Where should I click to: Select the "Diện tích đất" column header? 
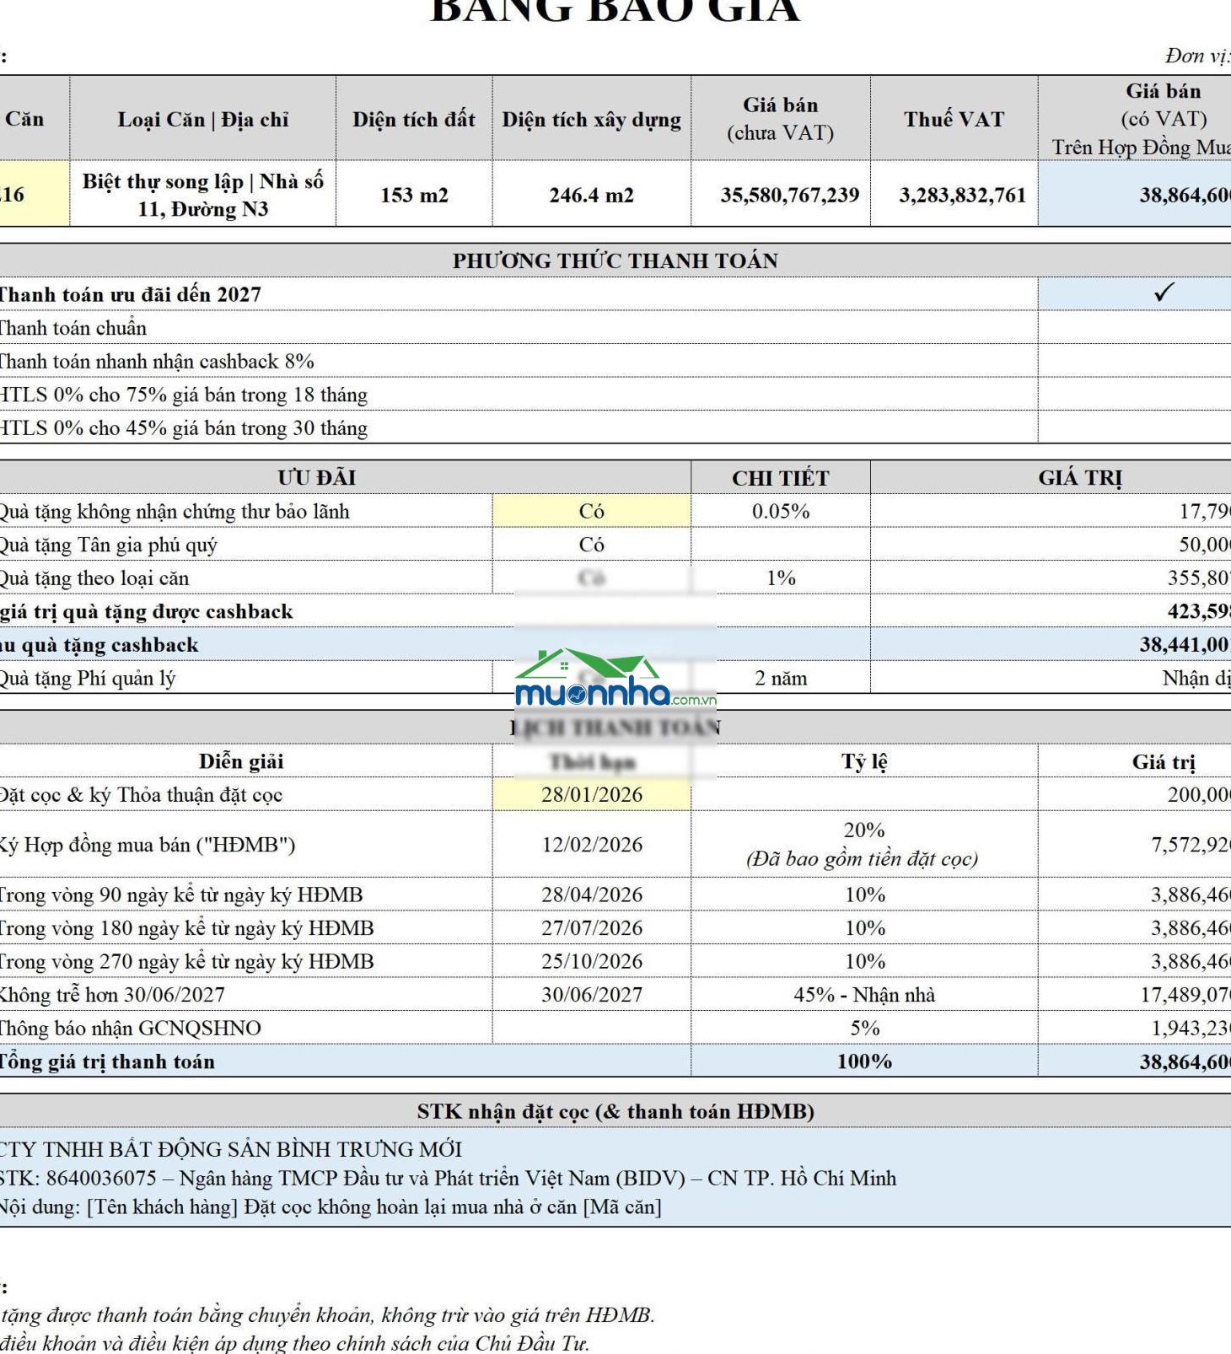(414, 119)
